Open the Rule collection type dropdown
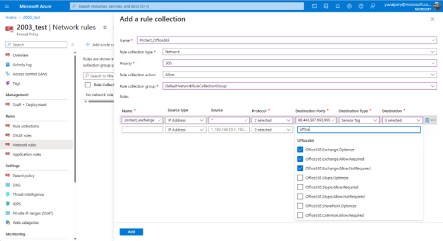The height and width of the screenshot is (241, 443). [x=299, y=52]
